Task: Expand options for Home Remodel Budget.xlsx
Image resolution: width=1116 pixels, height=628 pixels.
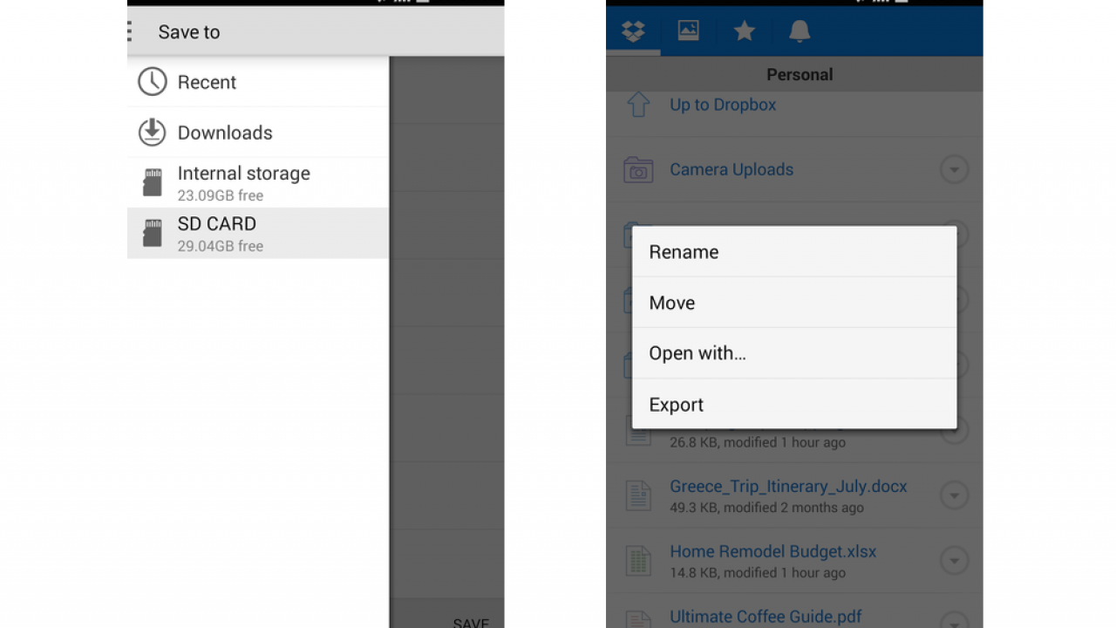Action: [x=954, y=560]
